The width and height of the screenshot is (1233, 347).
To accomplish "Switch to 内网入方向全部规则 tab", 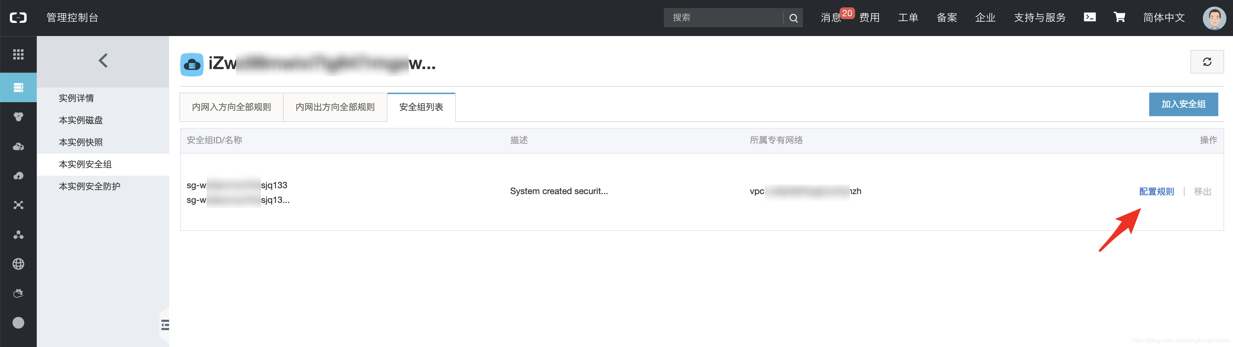I will pyautogui.click(x=231, y=107).
